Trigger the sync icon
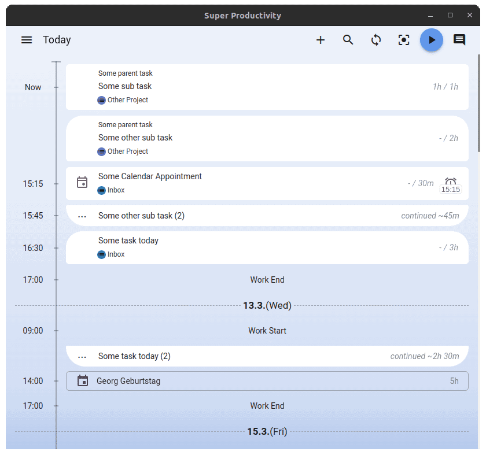Screen dimensions: 486x455 376,40
